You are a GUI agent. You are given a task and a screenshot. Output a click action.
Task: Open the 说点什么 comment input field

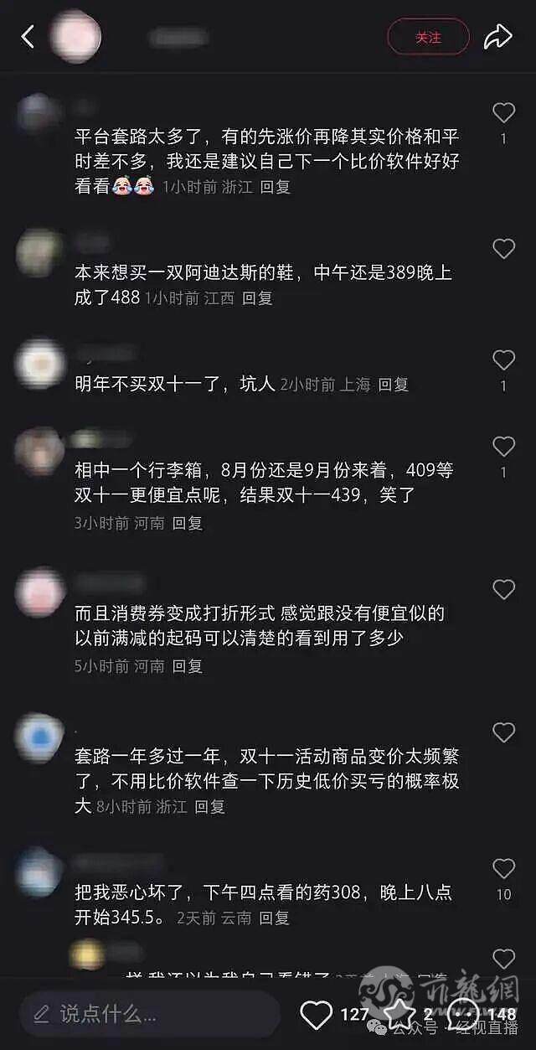150,1015
